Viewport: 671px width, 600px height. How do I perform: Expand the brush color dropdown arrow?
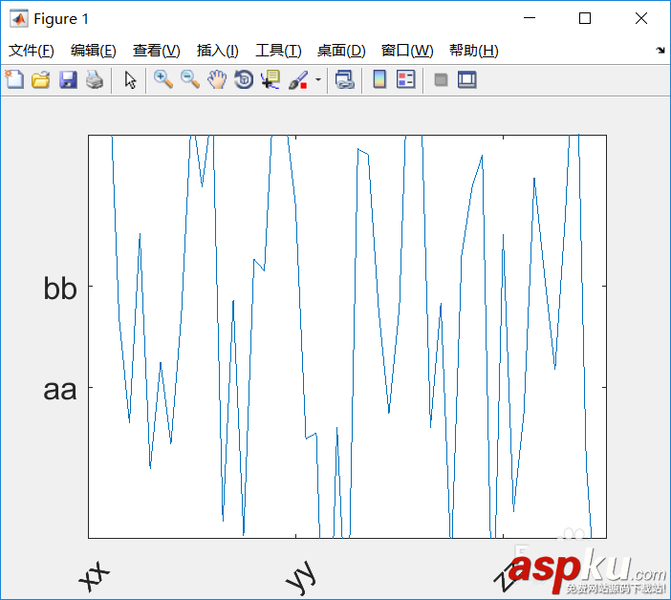[318, 79]
